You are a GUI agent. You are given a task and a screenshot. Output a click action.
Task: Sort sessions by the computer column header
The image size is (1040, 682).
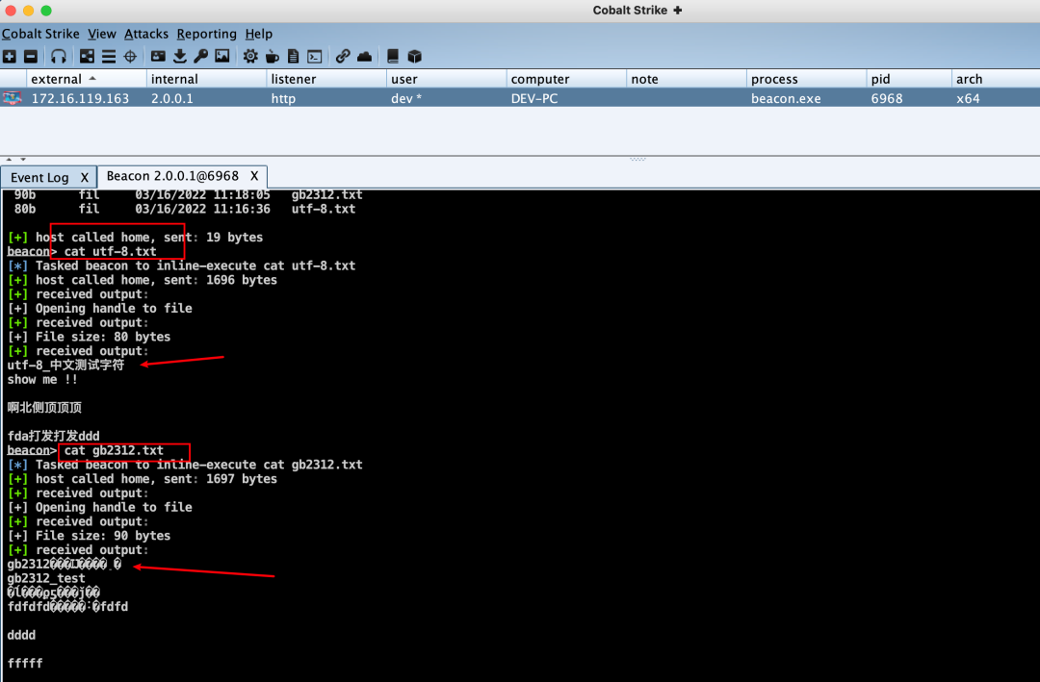point(566,79)
